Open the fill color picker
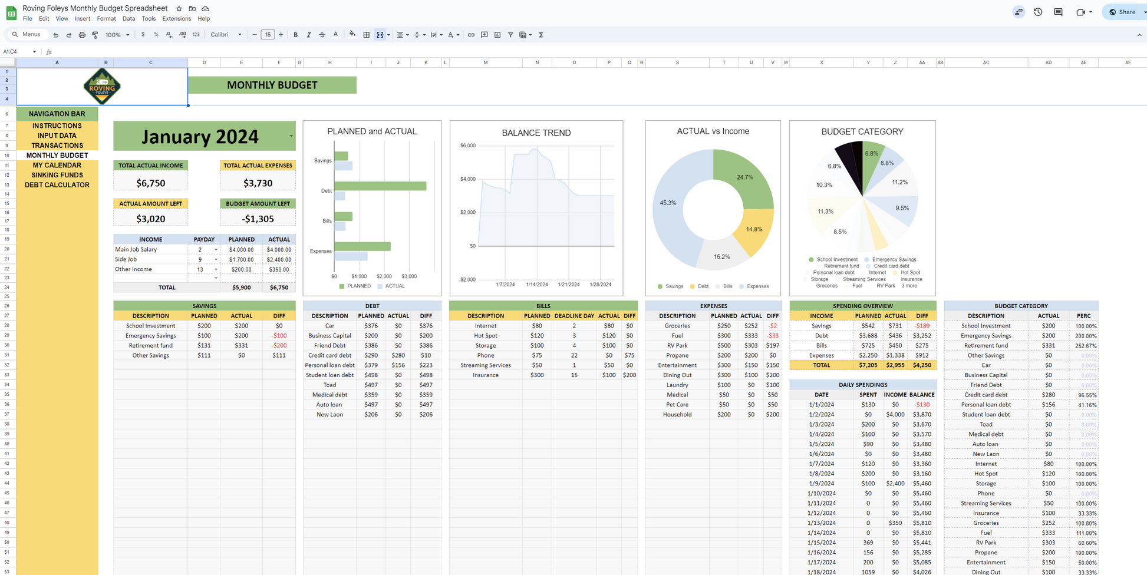The image size is (1147, 575). click(352, 35)
